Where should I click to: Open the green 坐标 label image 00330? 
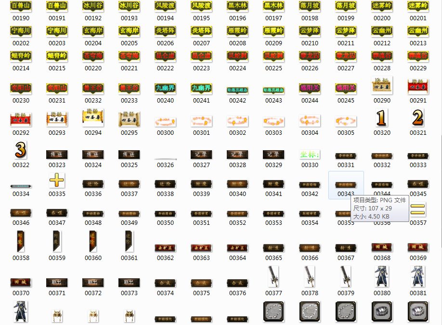click(310, 155)
